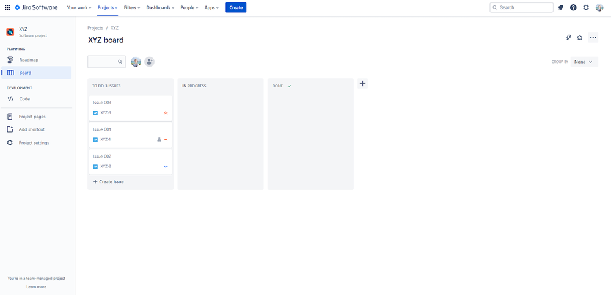
Task: Click the highest priority icon on XYZ-3
Action: pos(166,113)
